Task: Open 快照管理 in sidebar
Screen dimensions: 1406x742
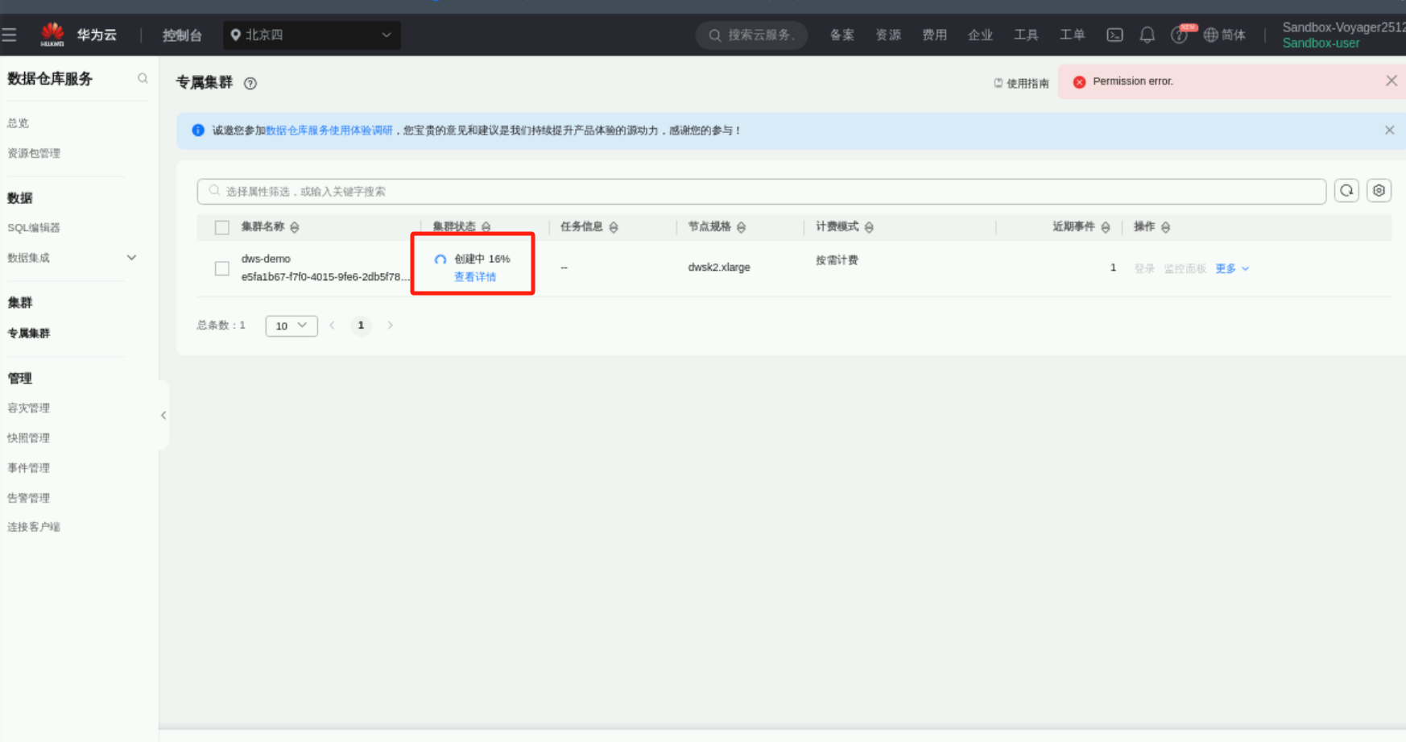Action: click(29, 437)
